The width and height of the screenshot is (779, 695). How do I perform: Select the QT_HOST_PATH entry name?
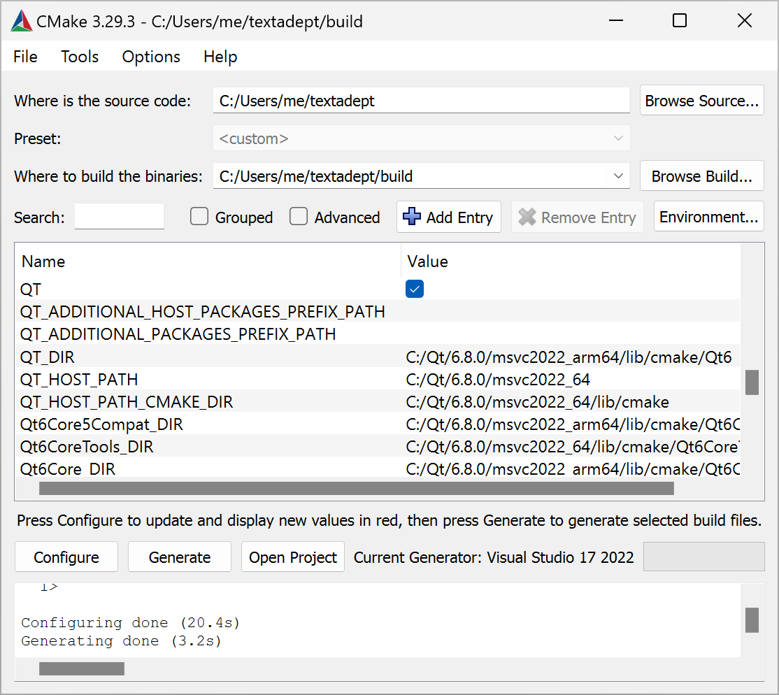pyautogui.click(x=79, y=379)
